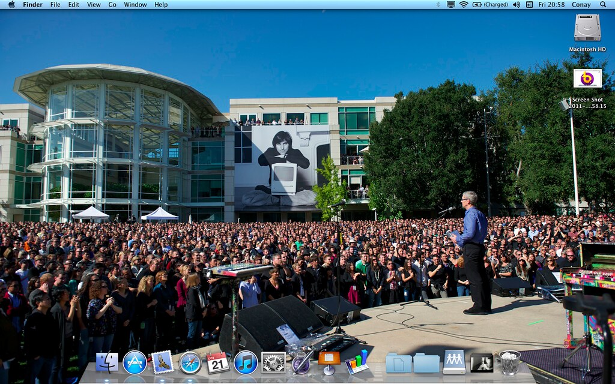
Task: Expand the Fri 20:58 clock menu
Action: pos(551,5)
